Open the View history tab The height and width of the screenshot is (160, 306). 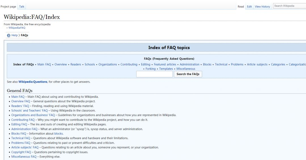click(262, 7)
